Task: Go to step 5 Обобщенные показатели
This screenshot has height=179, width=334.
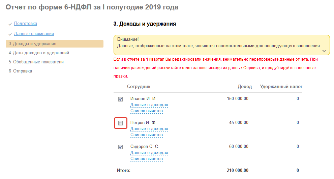Action: click(36, 62)
